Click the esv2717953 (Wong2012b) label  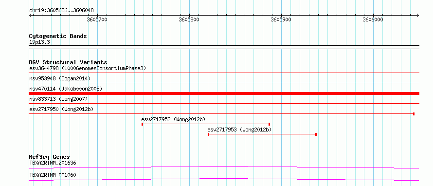240,130
